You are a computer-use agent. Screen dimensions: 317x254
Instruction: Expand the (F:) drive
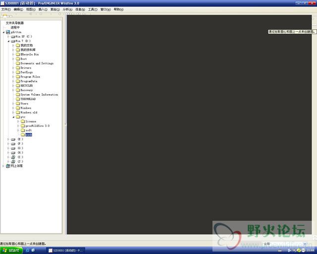click(x=8, y=143)
